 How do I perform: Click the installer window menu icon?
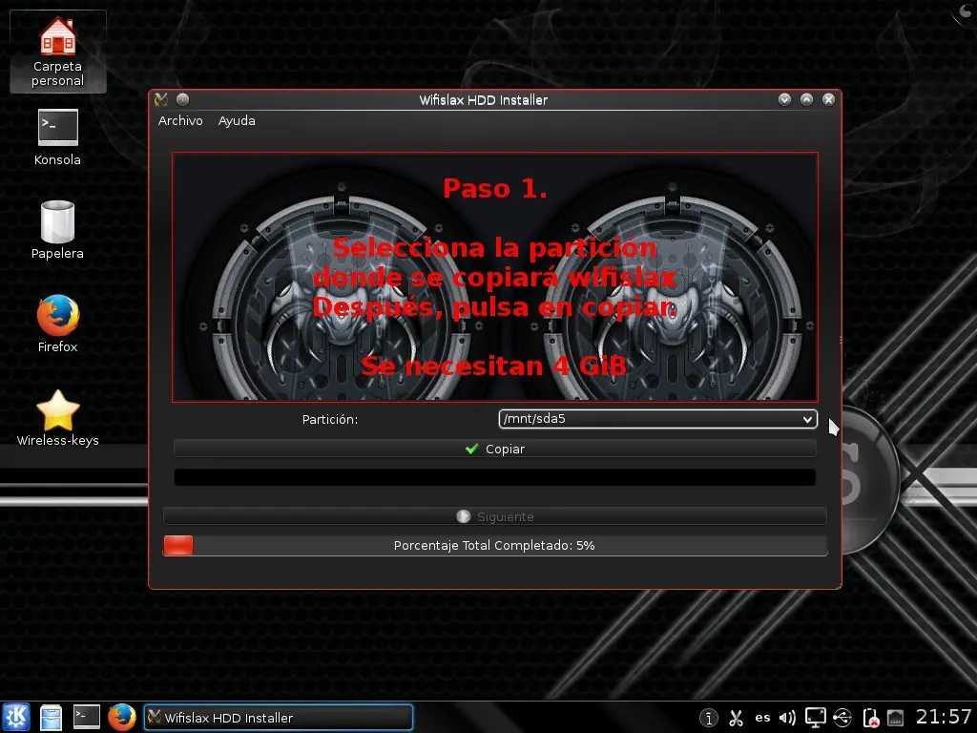pyautogui.click(x=160, y=99)
